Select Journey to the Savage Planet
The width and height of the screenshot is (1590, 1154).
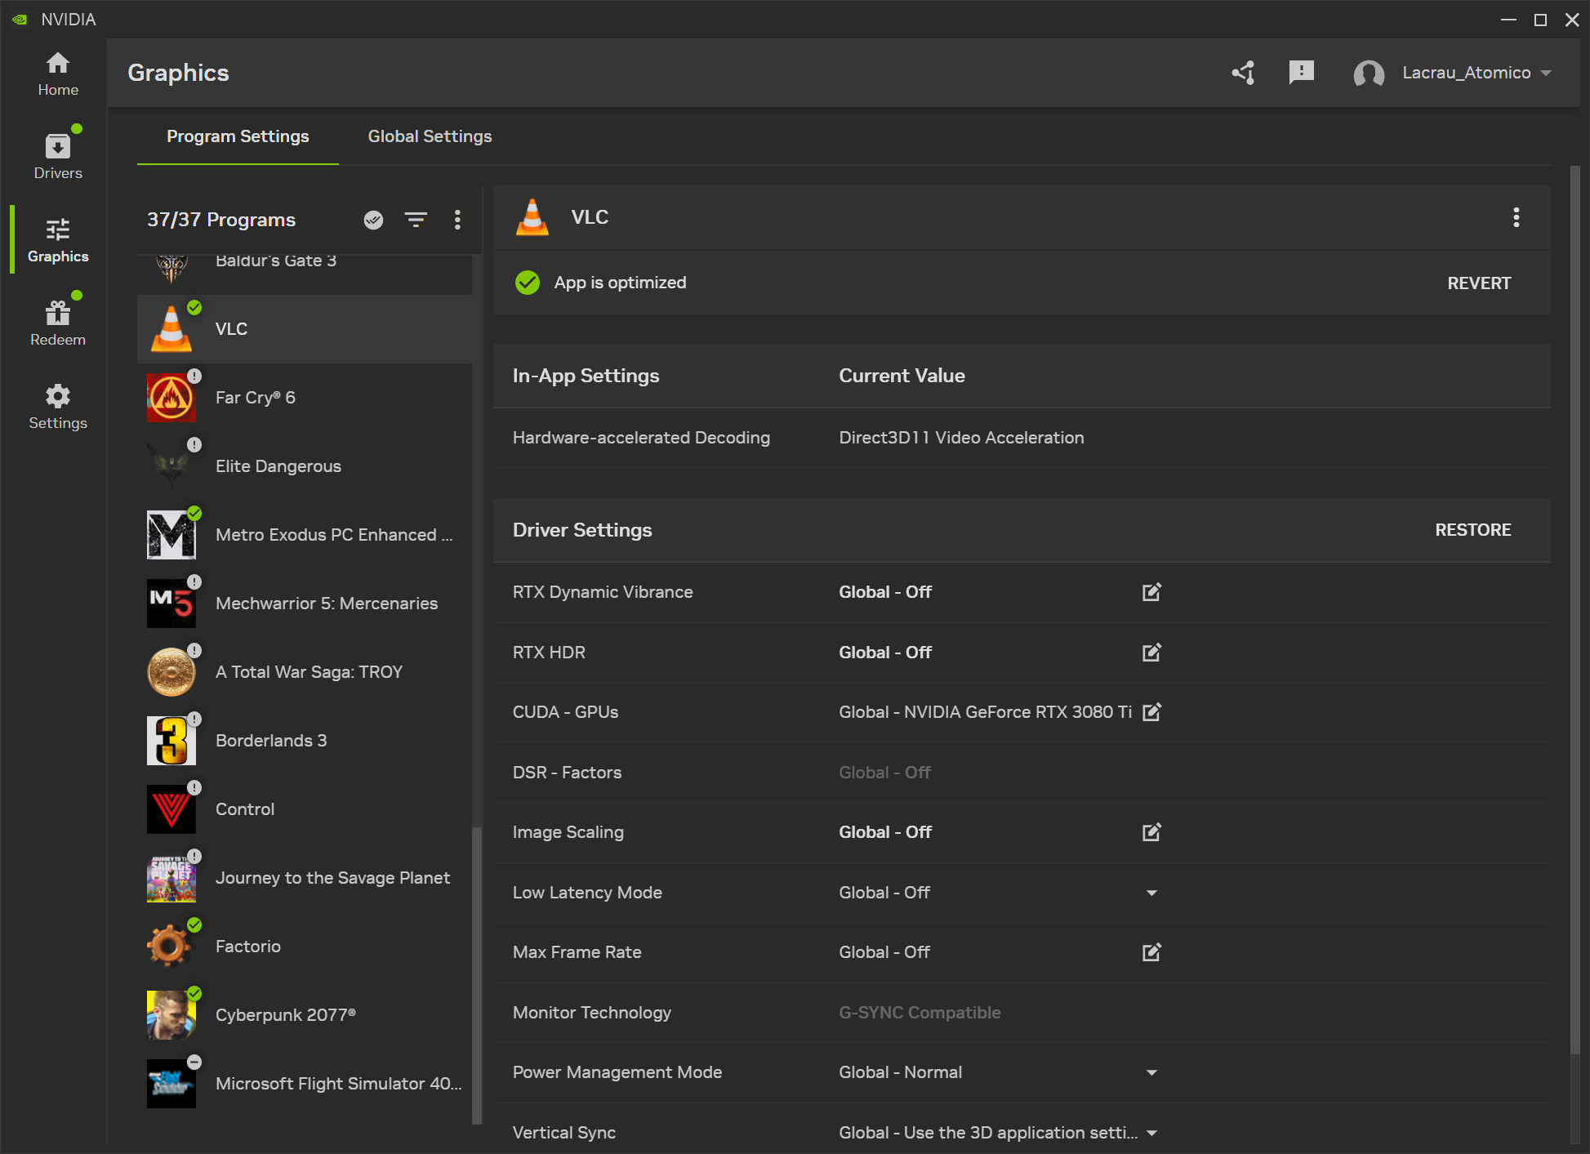coord(305,878)
